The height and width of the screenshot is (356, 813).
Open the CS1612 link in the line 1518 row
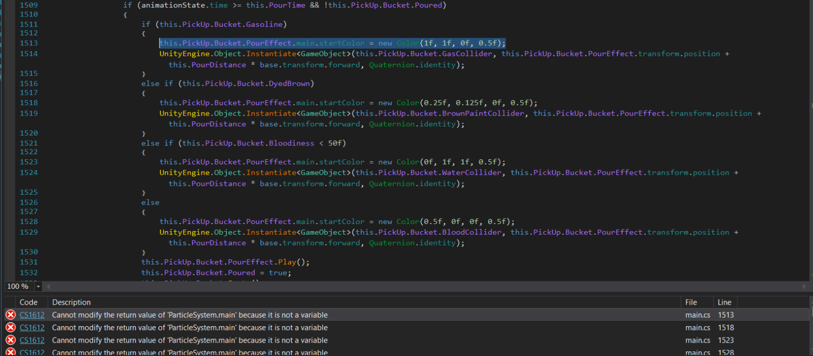click(x=32, y=328)
